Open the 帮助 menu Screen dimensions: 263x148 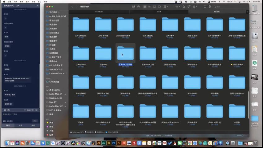point(45,2)
